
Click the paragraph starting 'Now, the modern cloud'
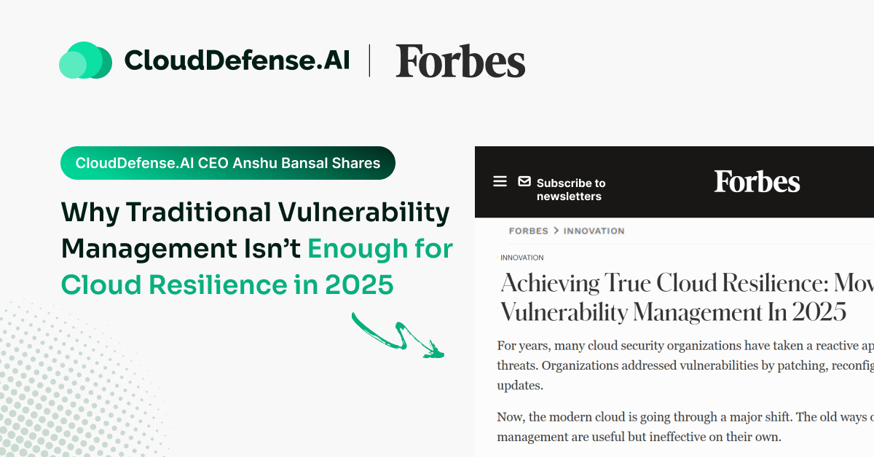click(685, 426)
